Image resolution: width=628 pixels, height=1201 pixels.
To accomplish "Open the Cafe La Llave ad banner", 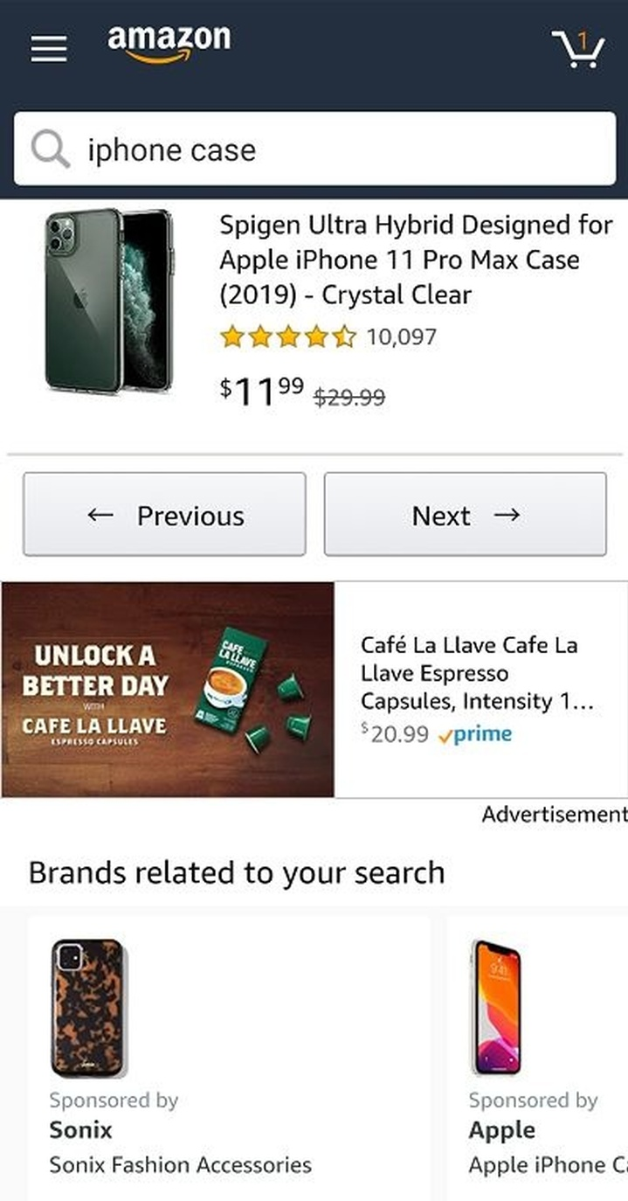I will (168, 690).
